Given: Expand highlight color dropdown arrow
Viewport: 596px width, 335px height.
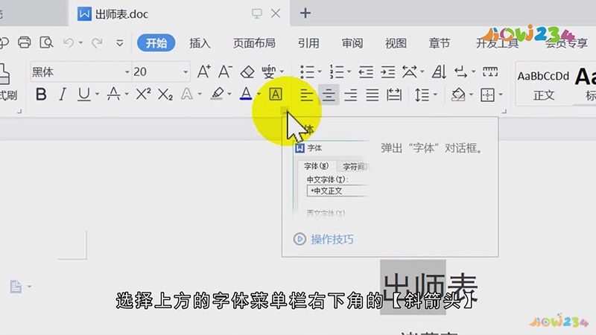Looking at the screenshot, I should (x=229, y=95).
